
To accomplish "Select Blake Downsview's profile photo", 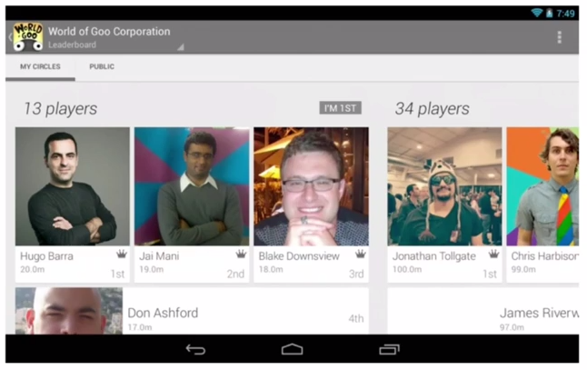I will pyautogui.click(x=311, y=186).
